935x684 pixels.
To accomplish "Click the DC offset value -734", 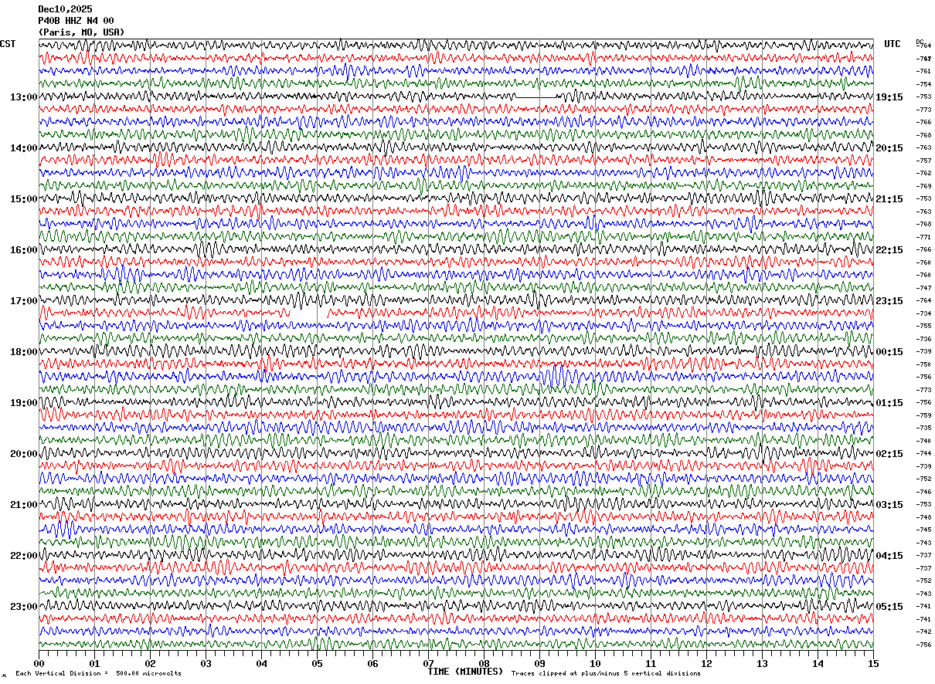I will coord(923,313).
